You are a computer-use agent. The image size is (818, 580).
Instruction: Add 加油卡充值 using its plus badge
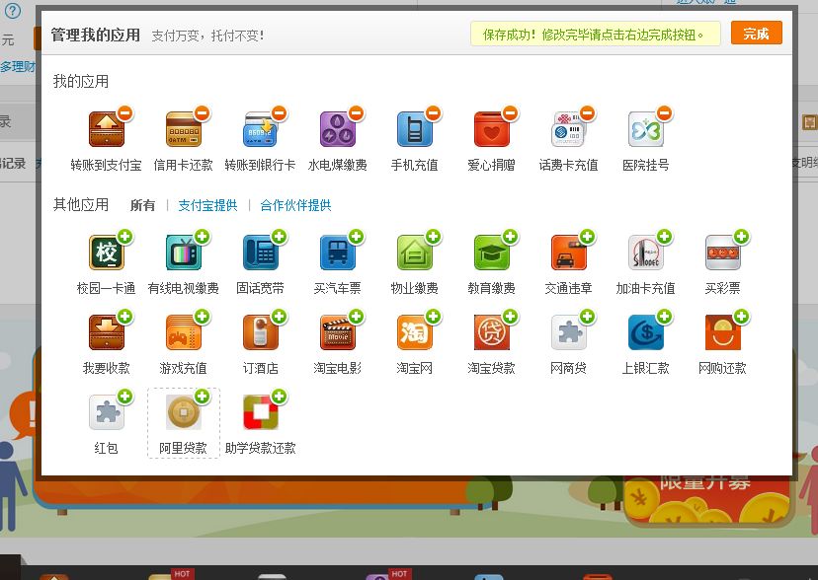click(664, 237)
